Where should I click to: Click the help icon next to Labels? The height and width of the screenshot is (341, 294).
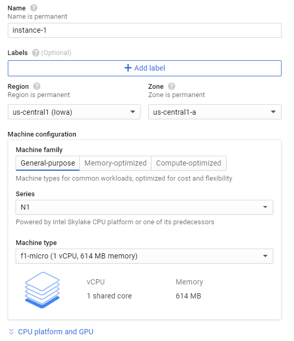(36, 52)
